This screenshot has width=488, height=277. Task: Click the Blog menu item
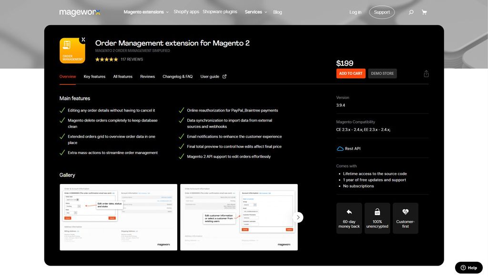click(277, 12)
